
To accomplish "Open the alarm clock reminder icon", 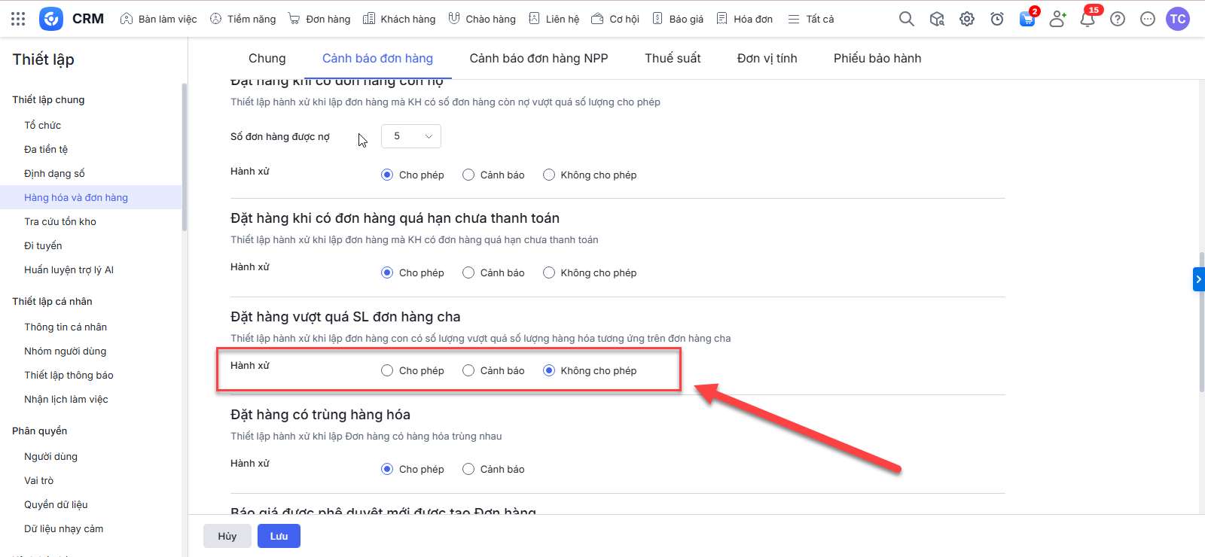I will [x=997, y=19].
